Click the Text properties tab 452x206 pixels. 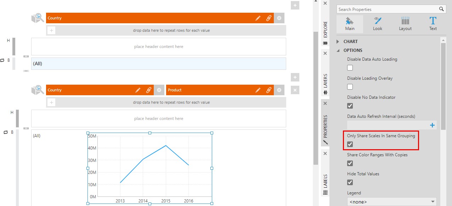(433, 24)
